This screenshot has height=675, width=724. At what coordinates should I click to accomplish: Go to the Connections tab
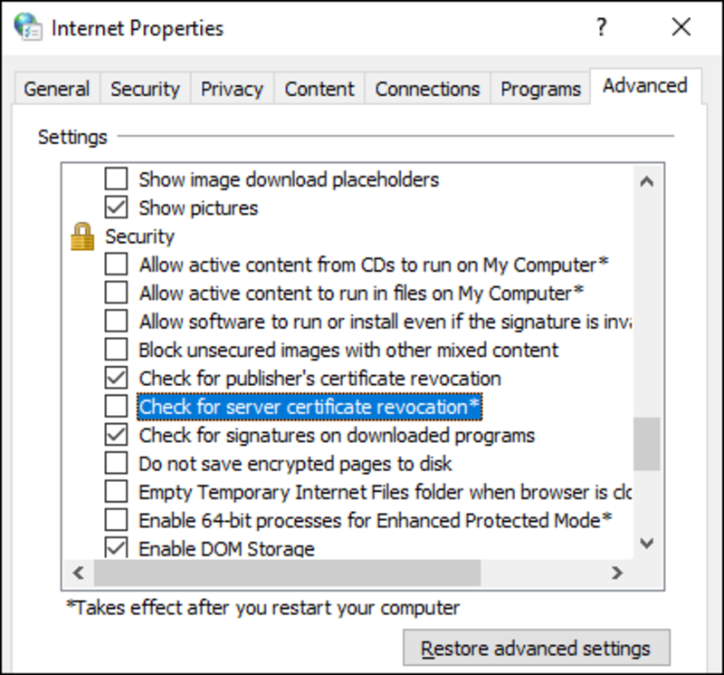[x=427, y=90]
